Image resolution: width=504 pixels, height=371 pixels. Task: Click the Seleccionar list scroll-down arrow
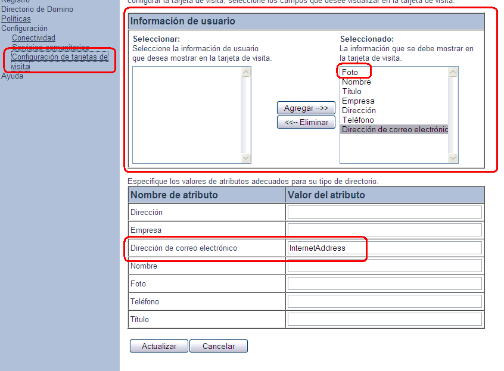point(245,158)
